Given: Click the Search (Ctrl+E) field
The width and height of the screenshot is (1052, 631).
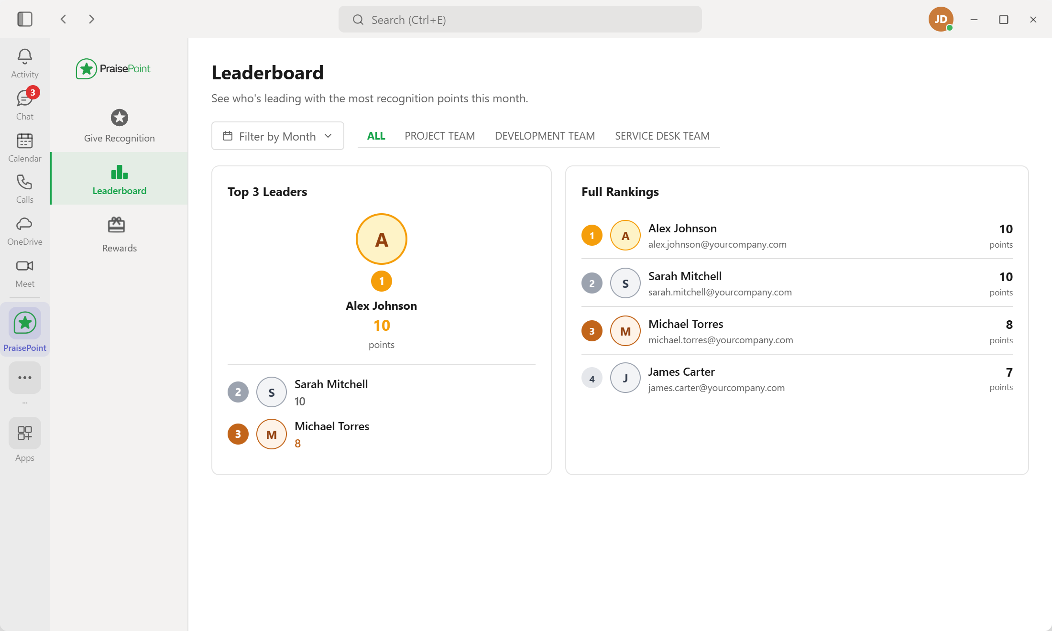Looking at the screenshot, I should 520,20.
